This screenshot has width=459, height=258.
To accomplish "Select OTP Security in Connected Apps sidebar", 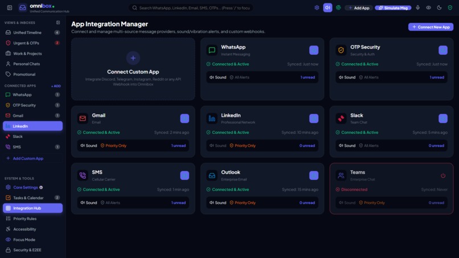I will [32, 105].
